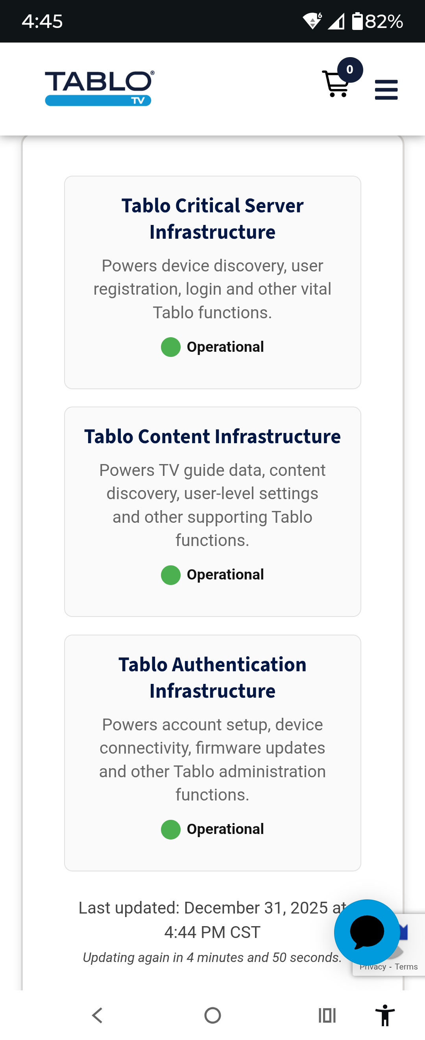Tap the battery percentage in status bar

(383, 21)
